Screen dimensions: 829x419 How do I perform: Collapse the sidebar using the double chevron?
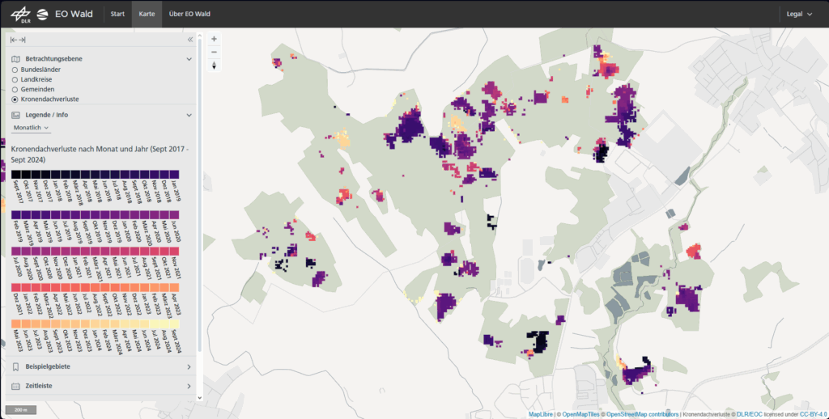190,40
